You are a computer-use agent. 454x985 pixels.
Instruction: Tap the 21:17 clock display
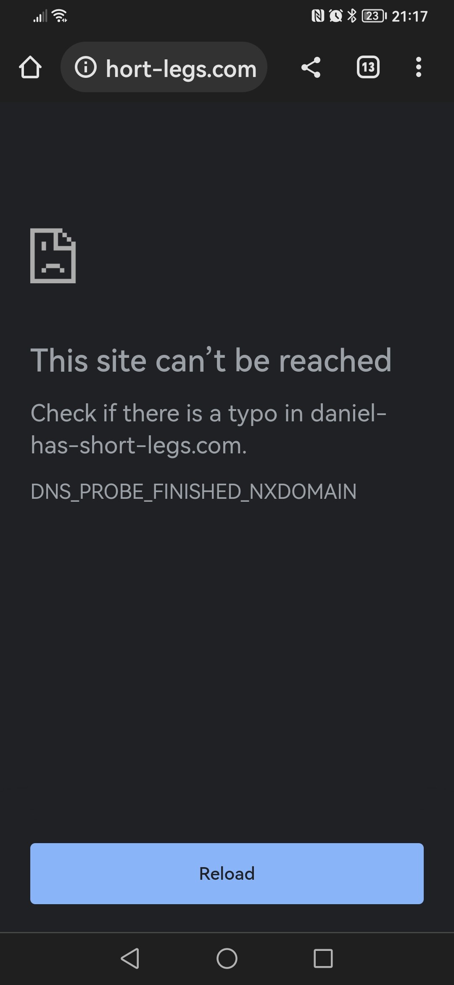(410, 16)
